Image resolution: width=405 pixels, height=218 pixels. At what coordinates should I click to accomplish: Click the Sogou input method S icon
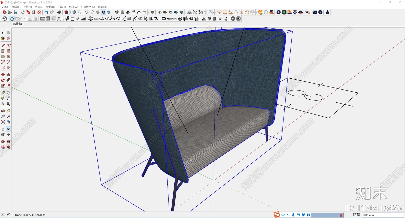pos(277,215)
